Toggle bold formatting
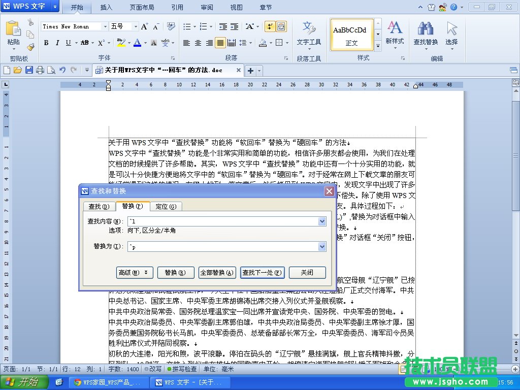520x390 pixels. tap(46, 43)
